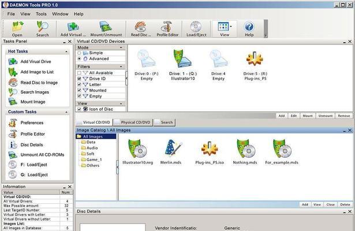Collapse the View section in devices panel
Image resolution: width=355 pixels, height=231 pixels.
[x=121, y=103]
